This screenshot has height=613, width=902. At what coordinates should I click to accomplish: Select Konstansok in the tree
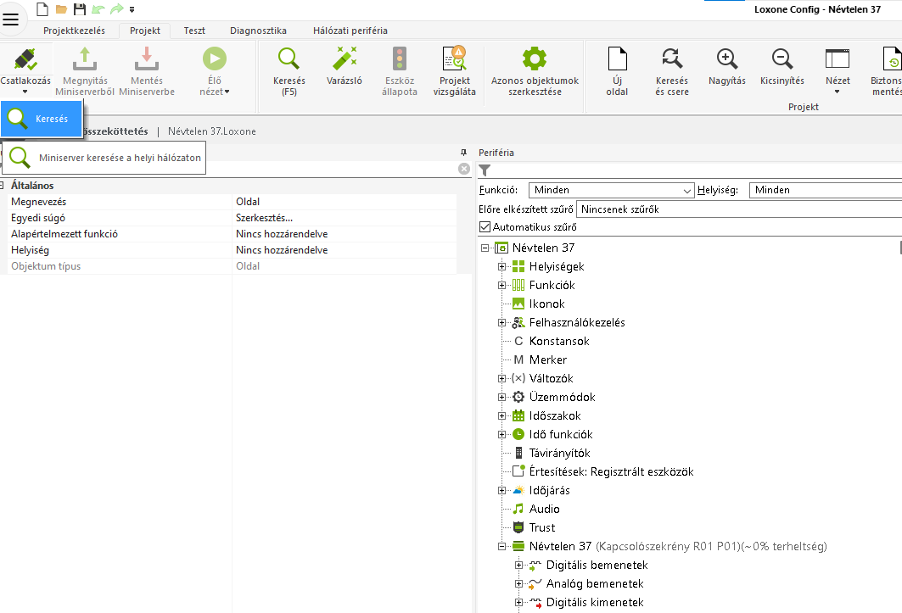coord(559,341)
